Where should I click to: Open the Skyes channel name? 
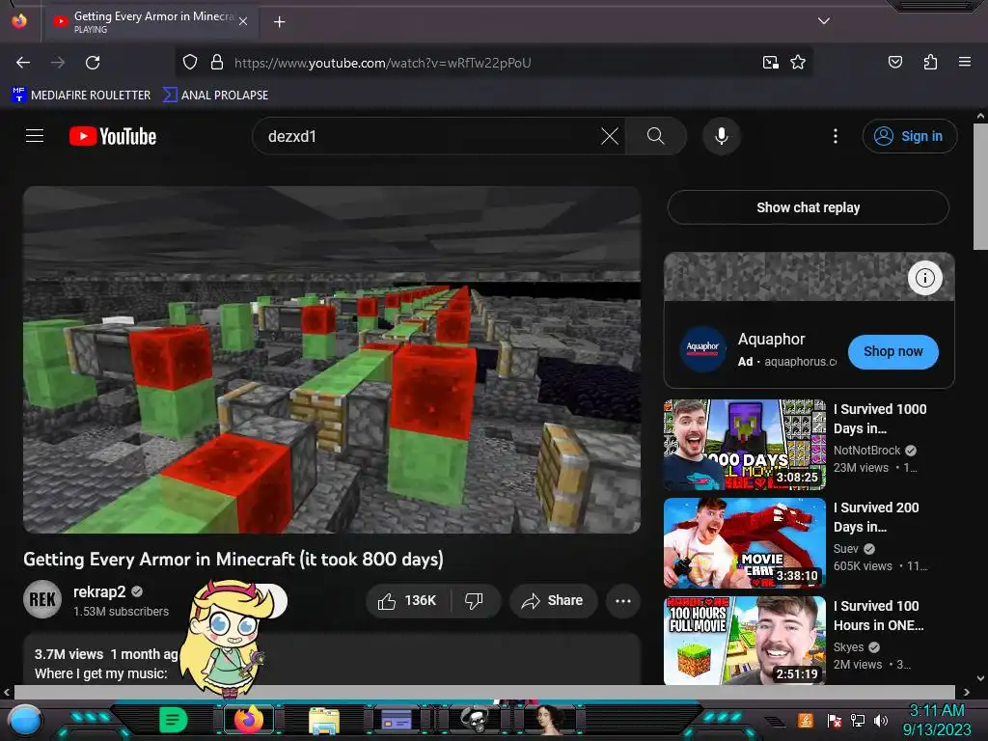click(x=848, y=647)
